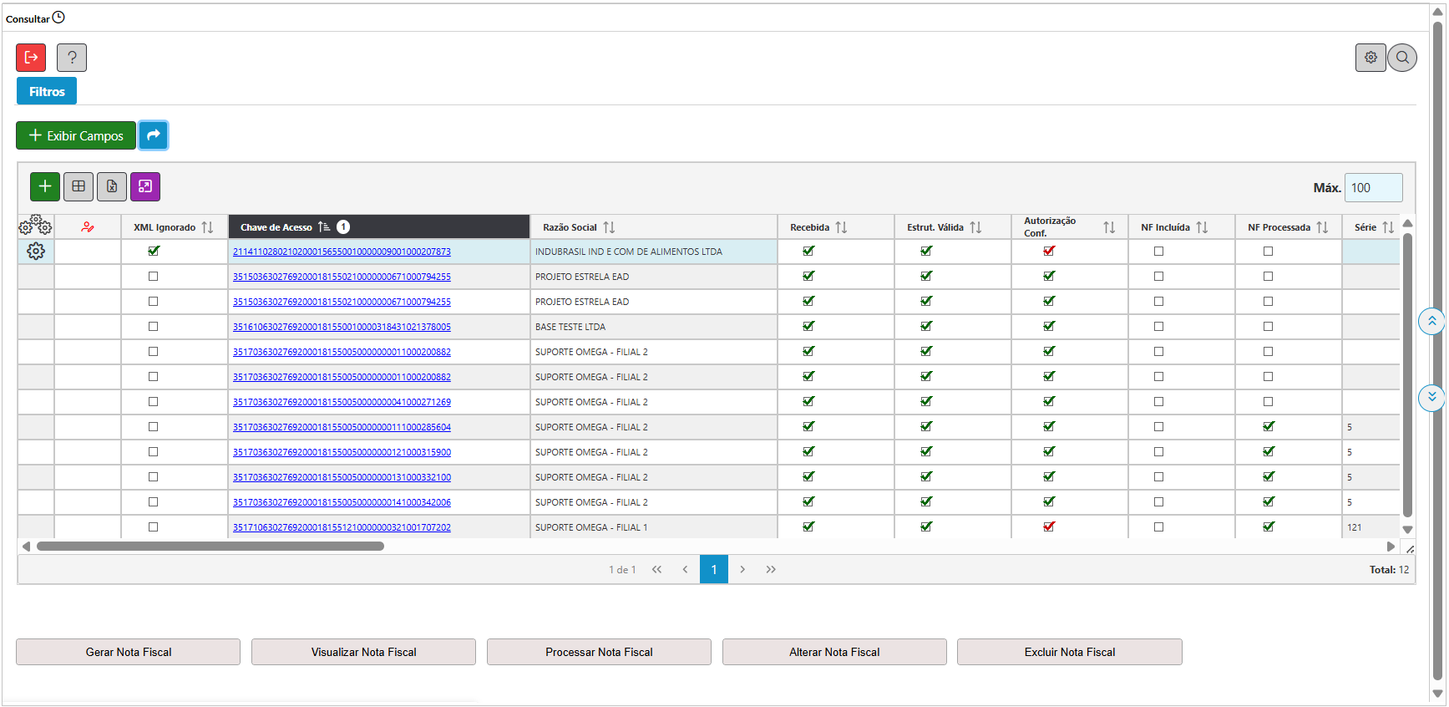Click the blue share arrow icon
The width and height of the screenshot is (1449, 707).
coord(154,135)
